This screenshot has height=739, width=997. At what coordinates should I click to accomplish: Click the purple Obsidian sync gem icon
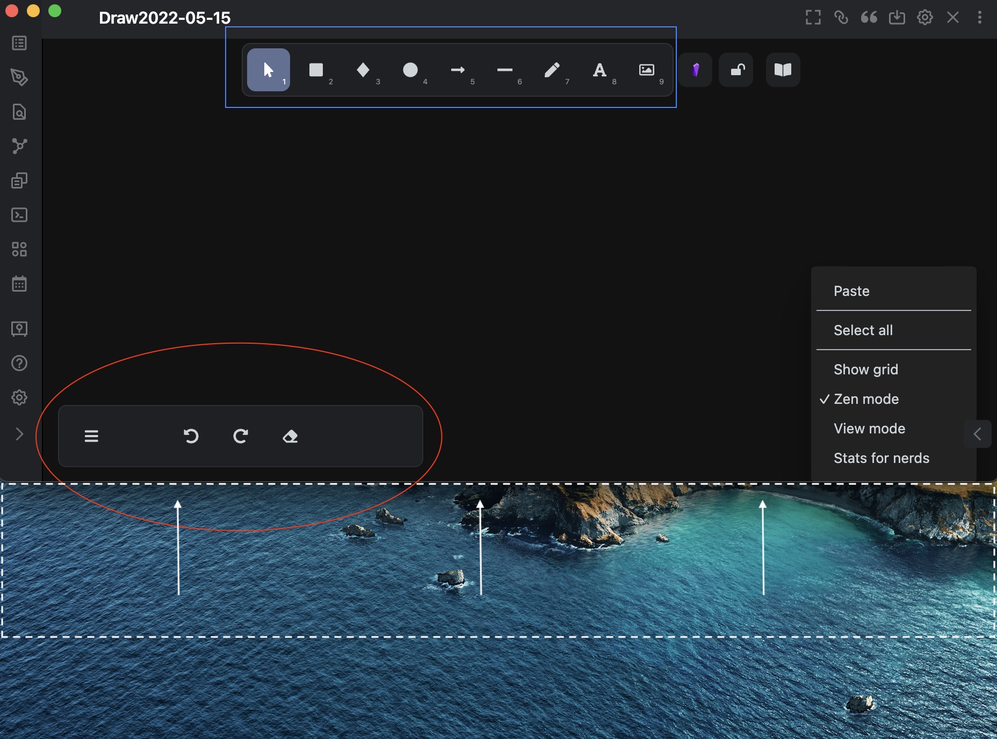[696, 70]
